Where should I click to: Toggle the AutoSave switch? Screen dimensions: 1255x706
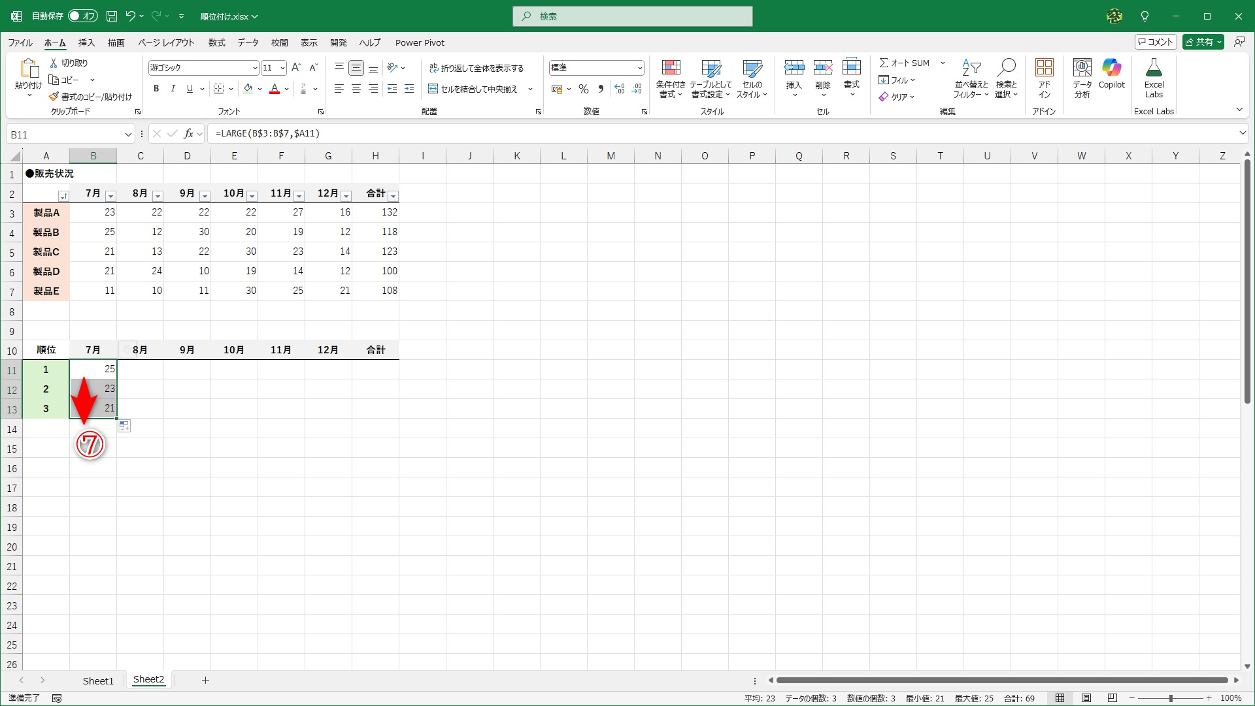pos(83,16)
